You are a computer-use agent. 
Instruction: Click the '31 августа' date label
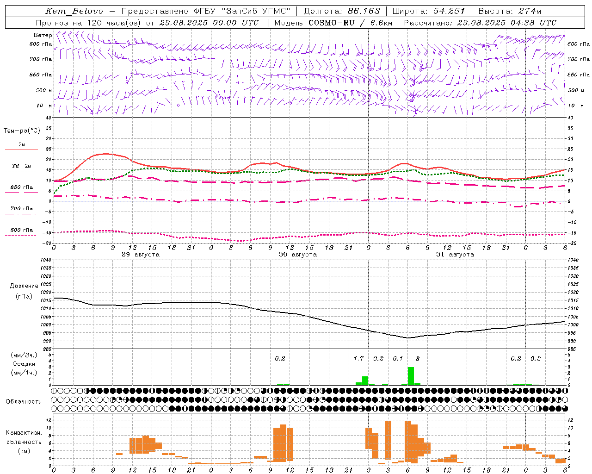455,255
